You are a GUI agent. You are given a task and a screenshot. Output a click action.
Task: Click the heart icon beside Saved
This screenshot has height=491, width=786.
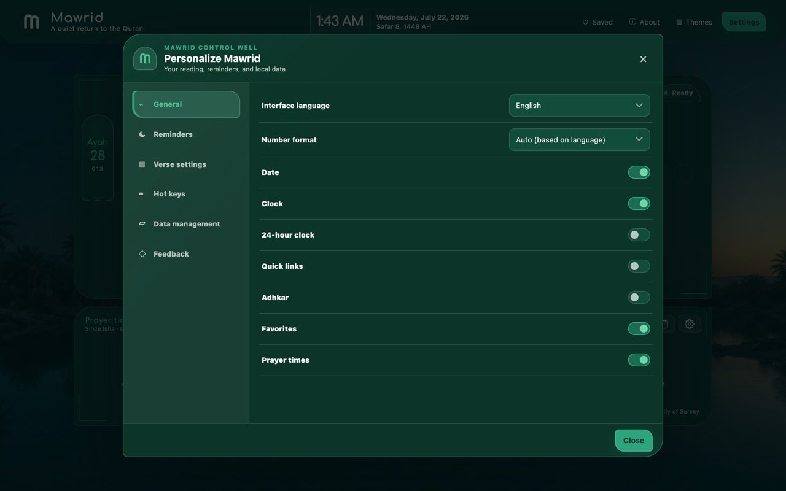[x=585, y=22]
